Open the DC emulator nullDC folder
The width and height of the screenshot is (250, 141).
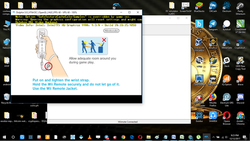point(172,9)
